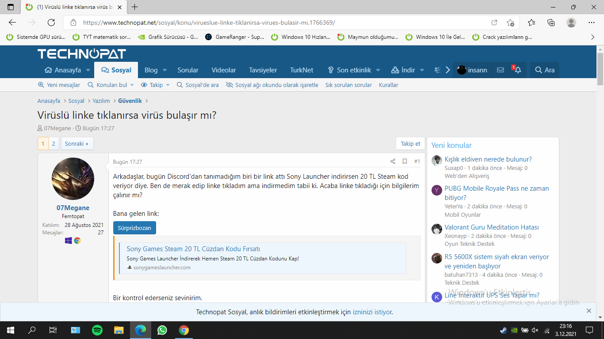Show more bookmarks bar items chevron
Image resolution: width=604 pixels, height=339 pixels.
(x=593, y=37)
